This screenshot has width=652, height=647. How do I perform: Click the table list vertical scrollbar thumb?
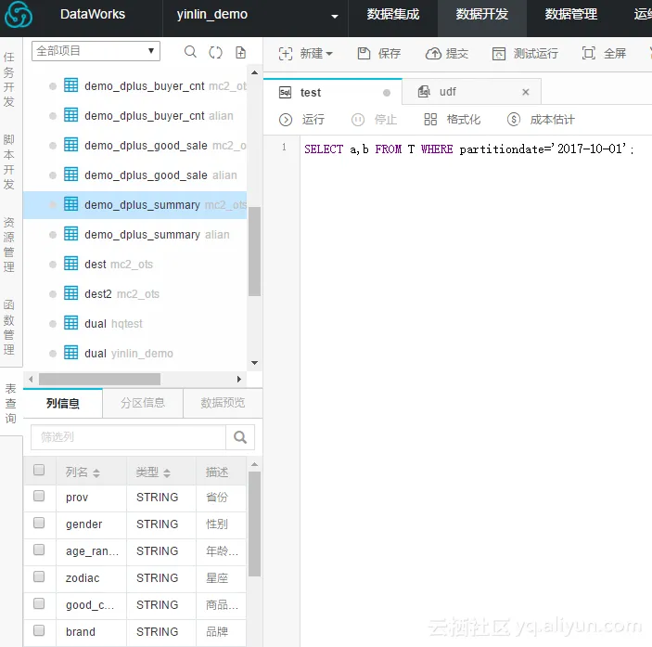[x=254, y=251]
